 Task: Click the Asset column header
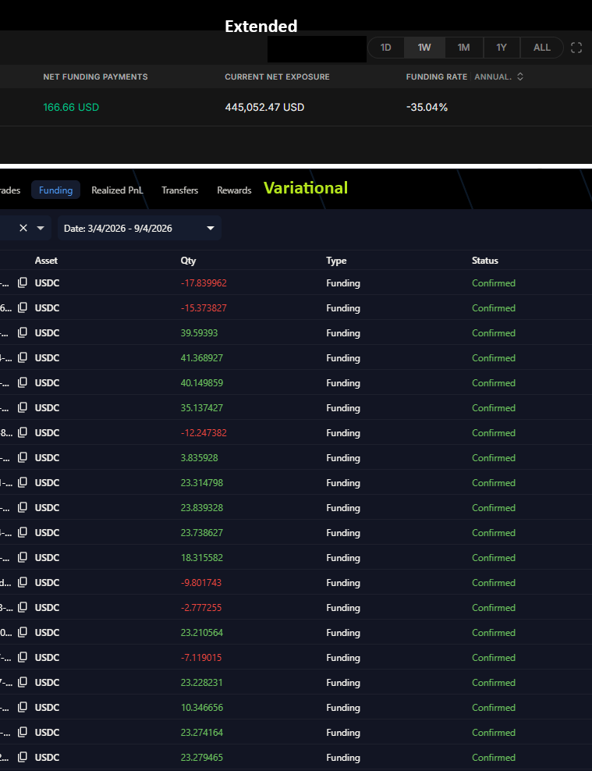pos(46,261)
